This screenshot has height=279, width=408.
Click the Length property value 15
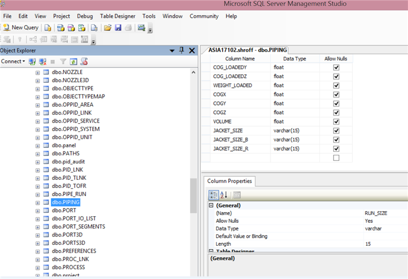pos(386,244)
